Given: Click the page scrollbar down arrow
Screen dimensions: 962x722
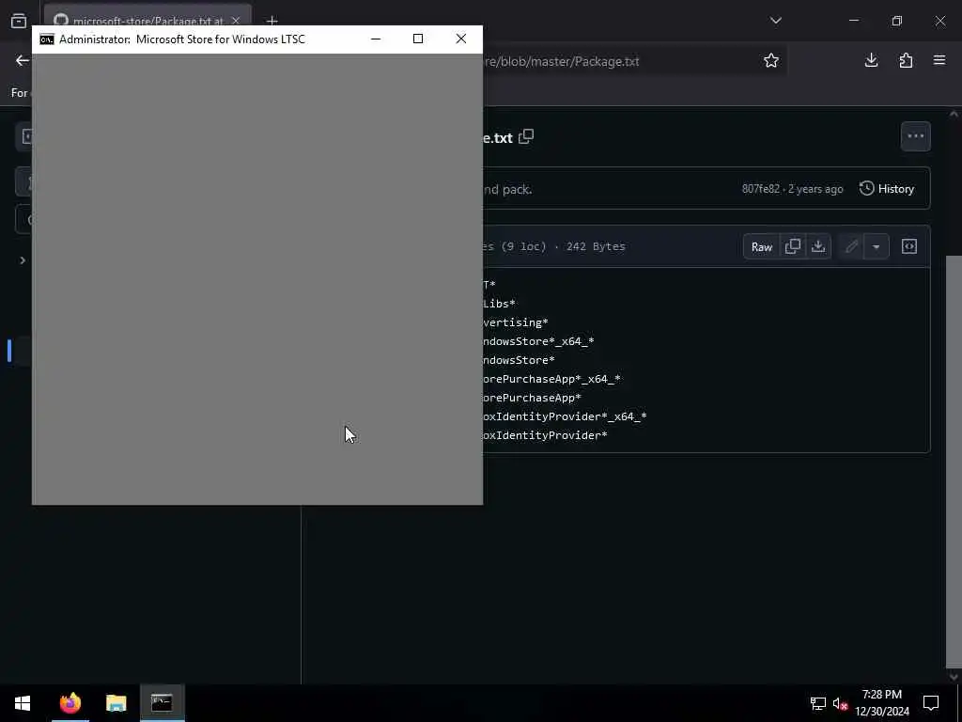Looking at the screenshot, I should [x=954, y=677].
